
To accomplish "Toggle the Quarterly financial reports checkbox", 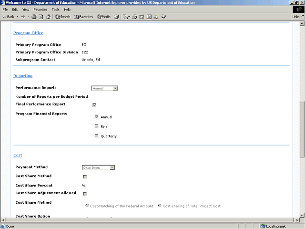I will click(96, 135).
